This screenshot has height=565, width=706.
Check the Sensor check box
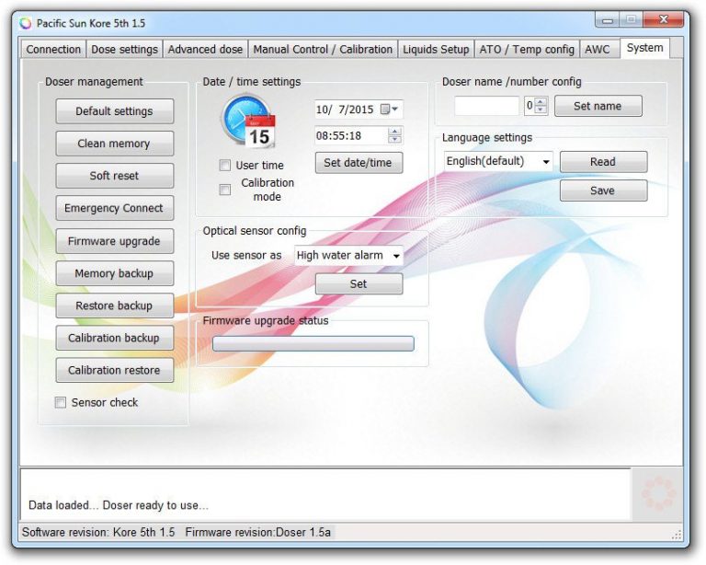(61, 402)
